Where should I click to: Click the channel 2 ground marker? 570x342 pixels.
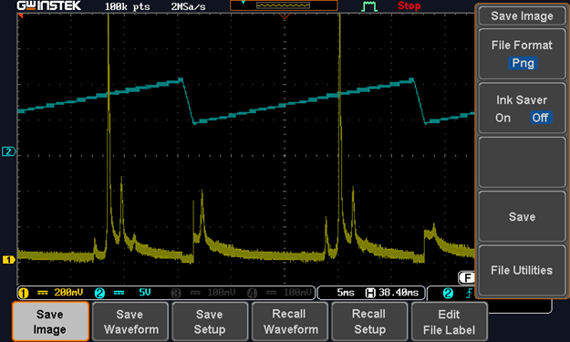tap(8, 151)
